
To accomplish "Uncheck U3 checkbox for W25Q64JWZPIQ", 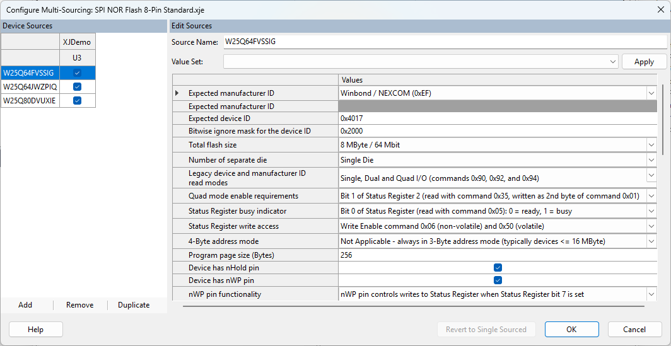I will pos(78,87).
